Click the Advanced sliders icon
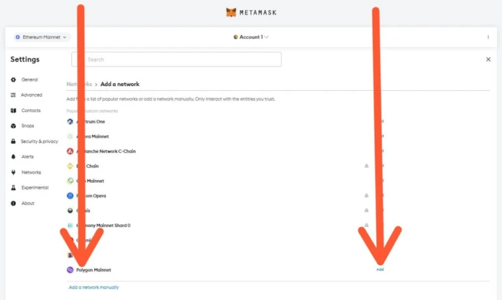 click(13, 95)
